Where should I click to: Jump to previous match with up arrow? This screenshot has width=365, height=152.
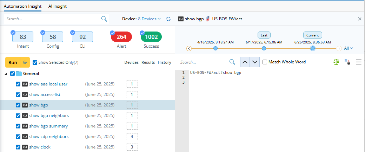(x=245, y=62)
